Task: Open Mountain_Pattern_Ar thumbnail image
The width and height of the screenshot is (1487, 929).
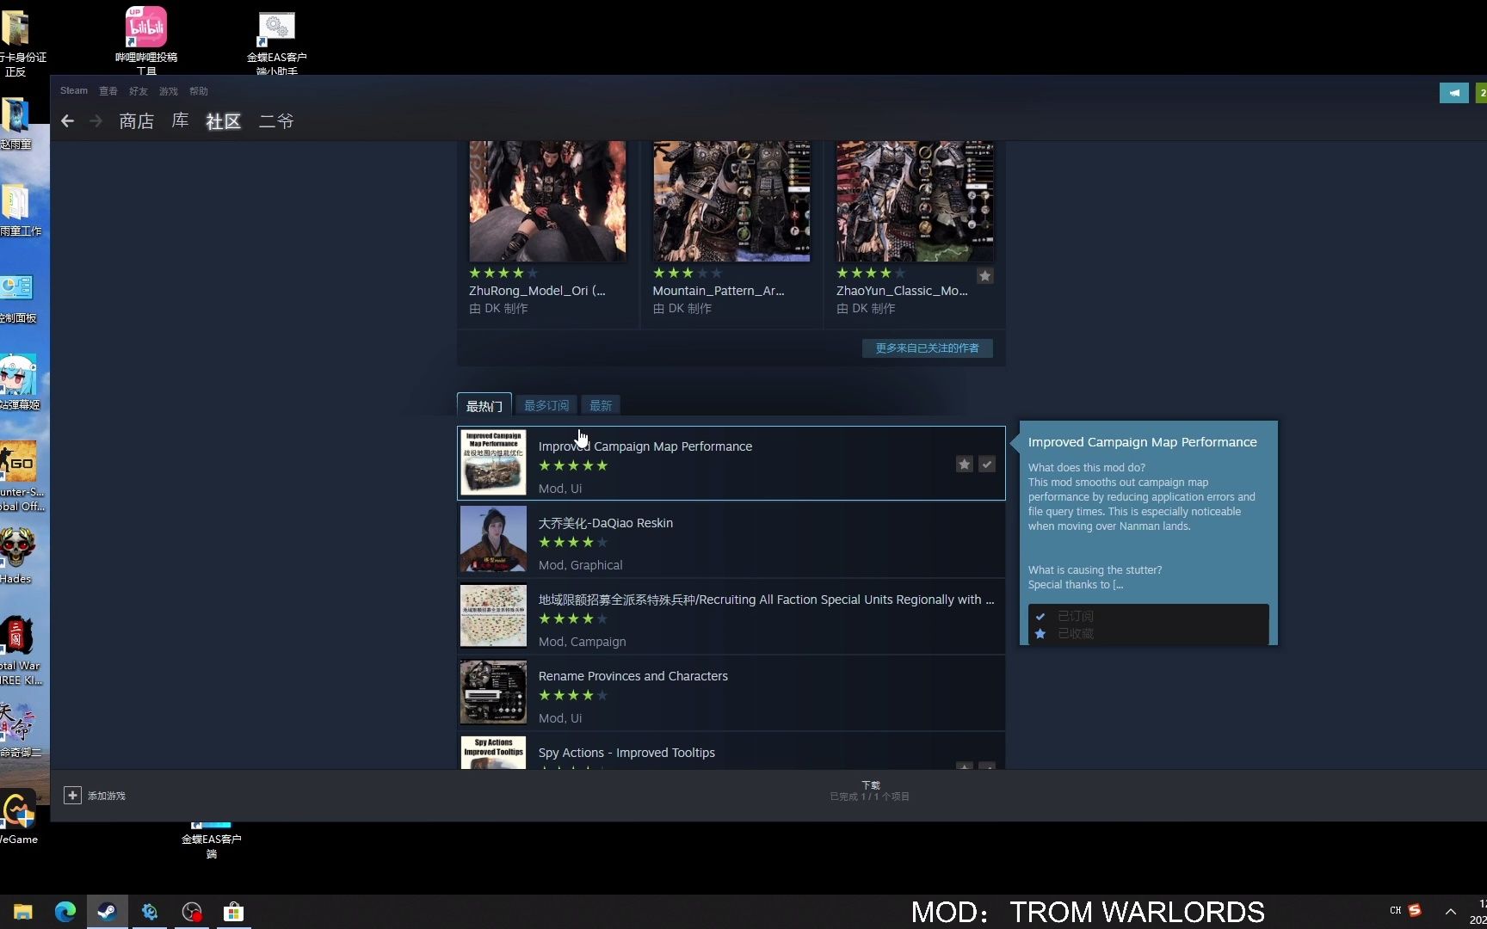Action: pyautogui.click(x=731, y=201)
